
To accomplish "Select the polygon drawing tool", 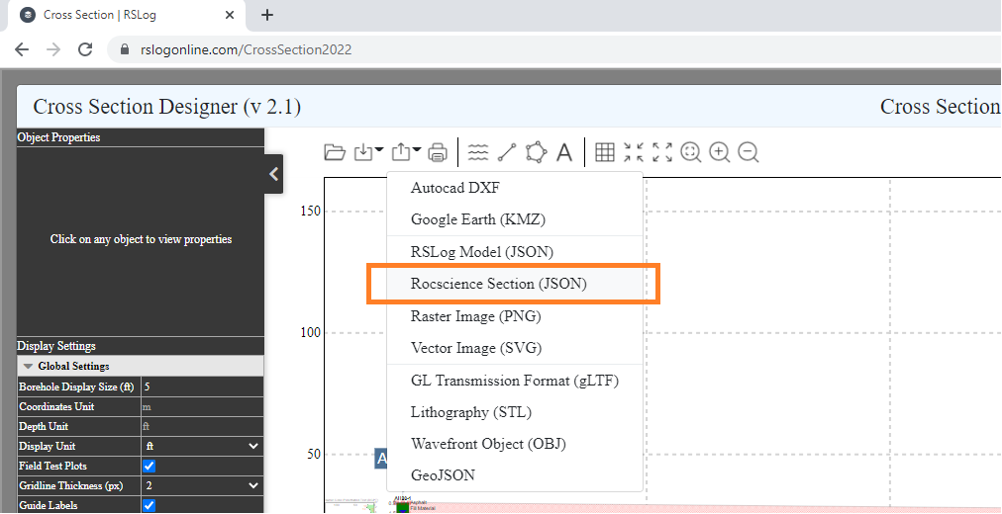I will tap(536, 152).
